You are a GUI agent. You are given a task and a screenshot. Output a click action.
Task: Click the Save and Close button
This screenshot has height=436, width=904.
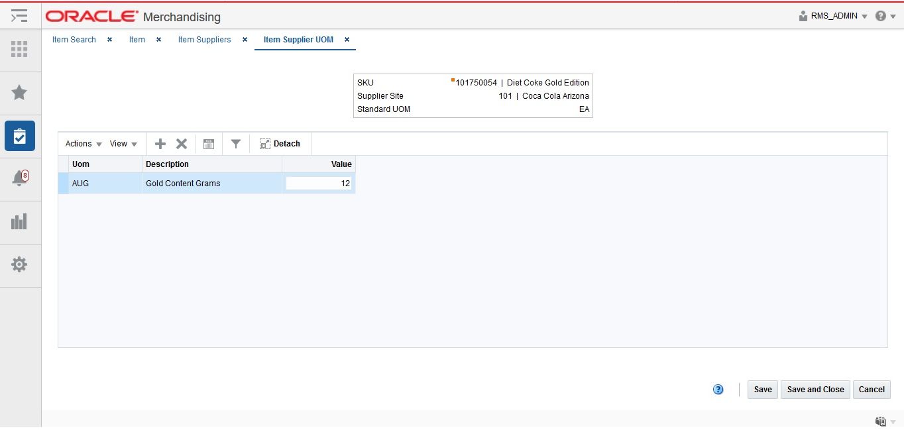pos(815,390)
